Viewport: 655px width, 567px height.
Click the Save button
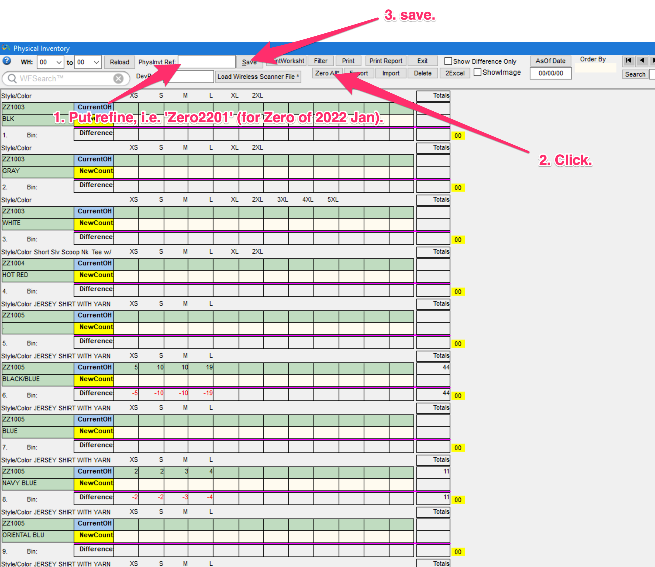pos(249,62)
